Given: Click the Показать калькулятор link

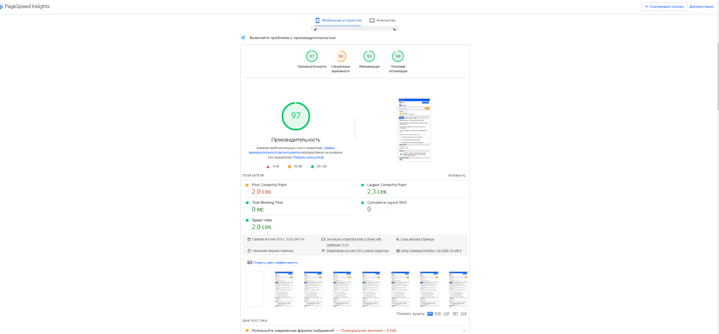Looking at the screenshot, I should coord(308,158).
